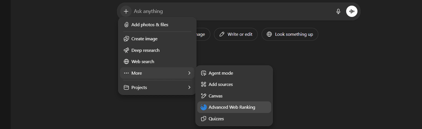Select Deep research option
This screenshot has height=129, width=422.
(x=157, y=50)
